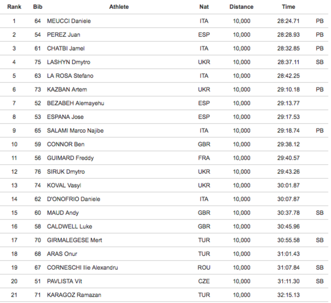
Task: Click the Nat column header
Action: [x=204, y=7]
